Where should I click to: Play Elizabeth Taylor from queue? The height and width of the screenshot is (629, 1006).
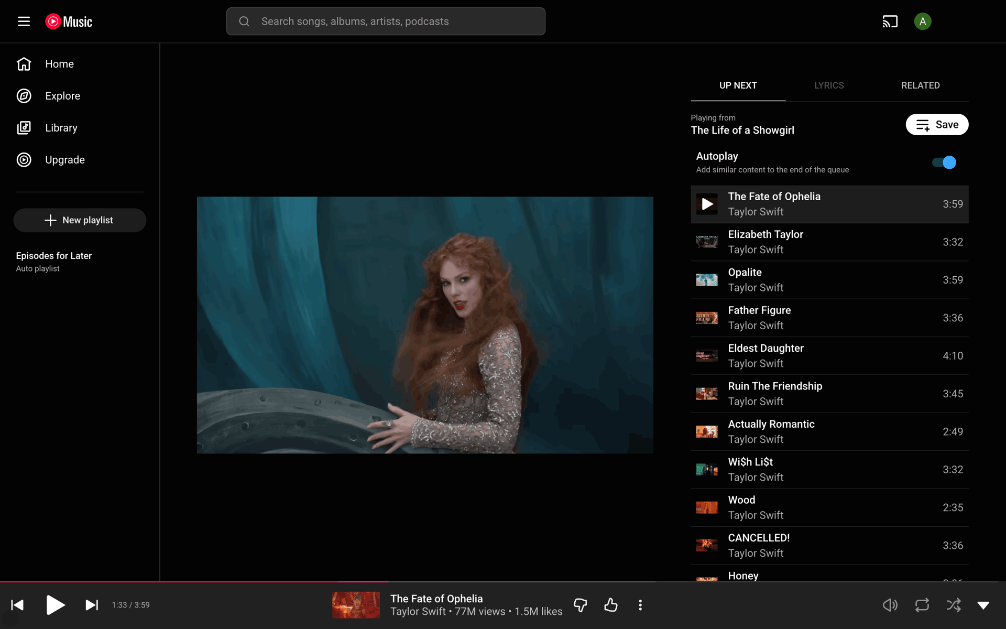pyautogui.click(x=829, y=242)
